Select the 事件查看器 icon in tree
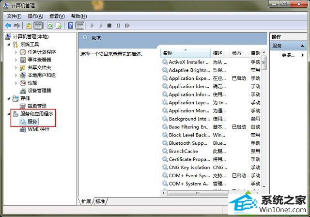The image size is (310, 217). pos(23,60)
